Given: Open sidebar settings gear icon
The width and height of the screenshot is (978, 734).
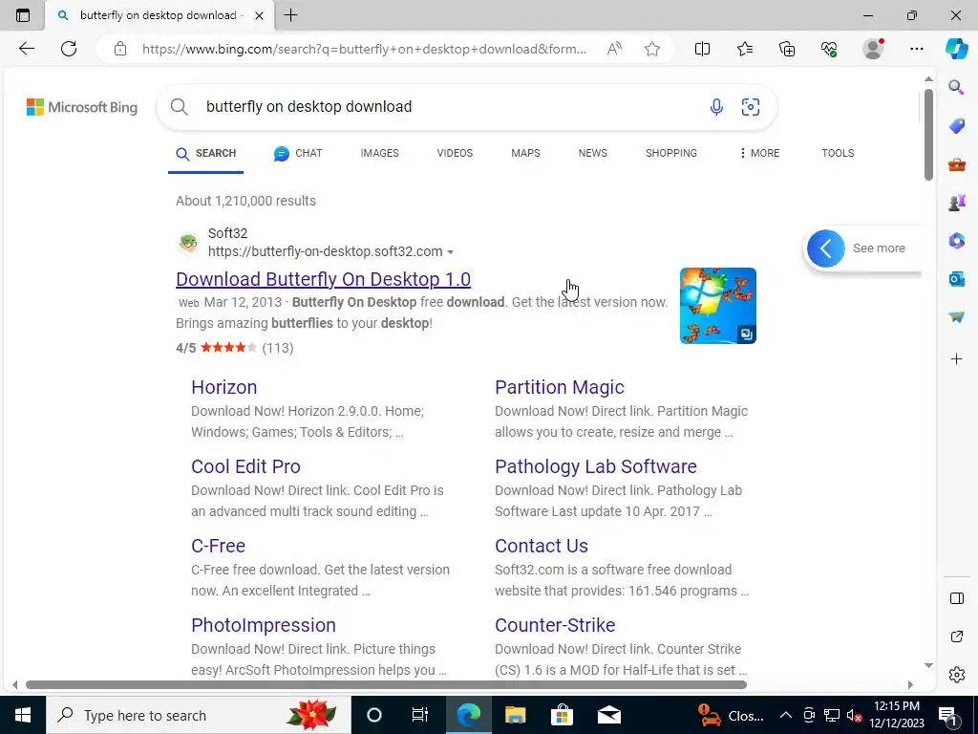Looking at the screenshot, I should tap(956, 675).
